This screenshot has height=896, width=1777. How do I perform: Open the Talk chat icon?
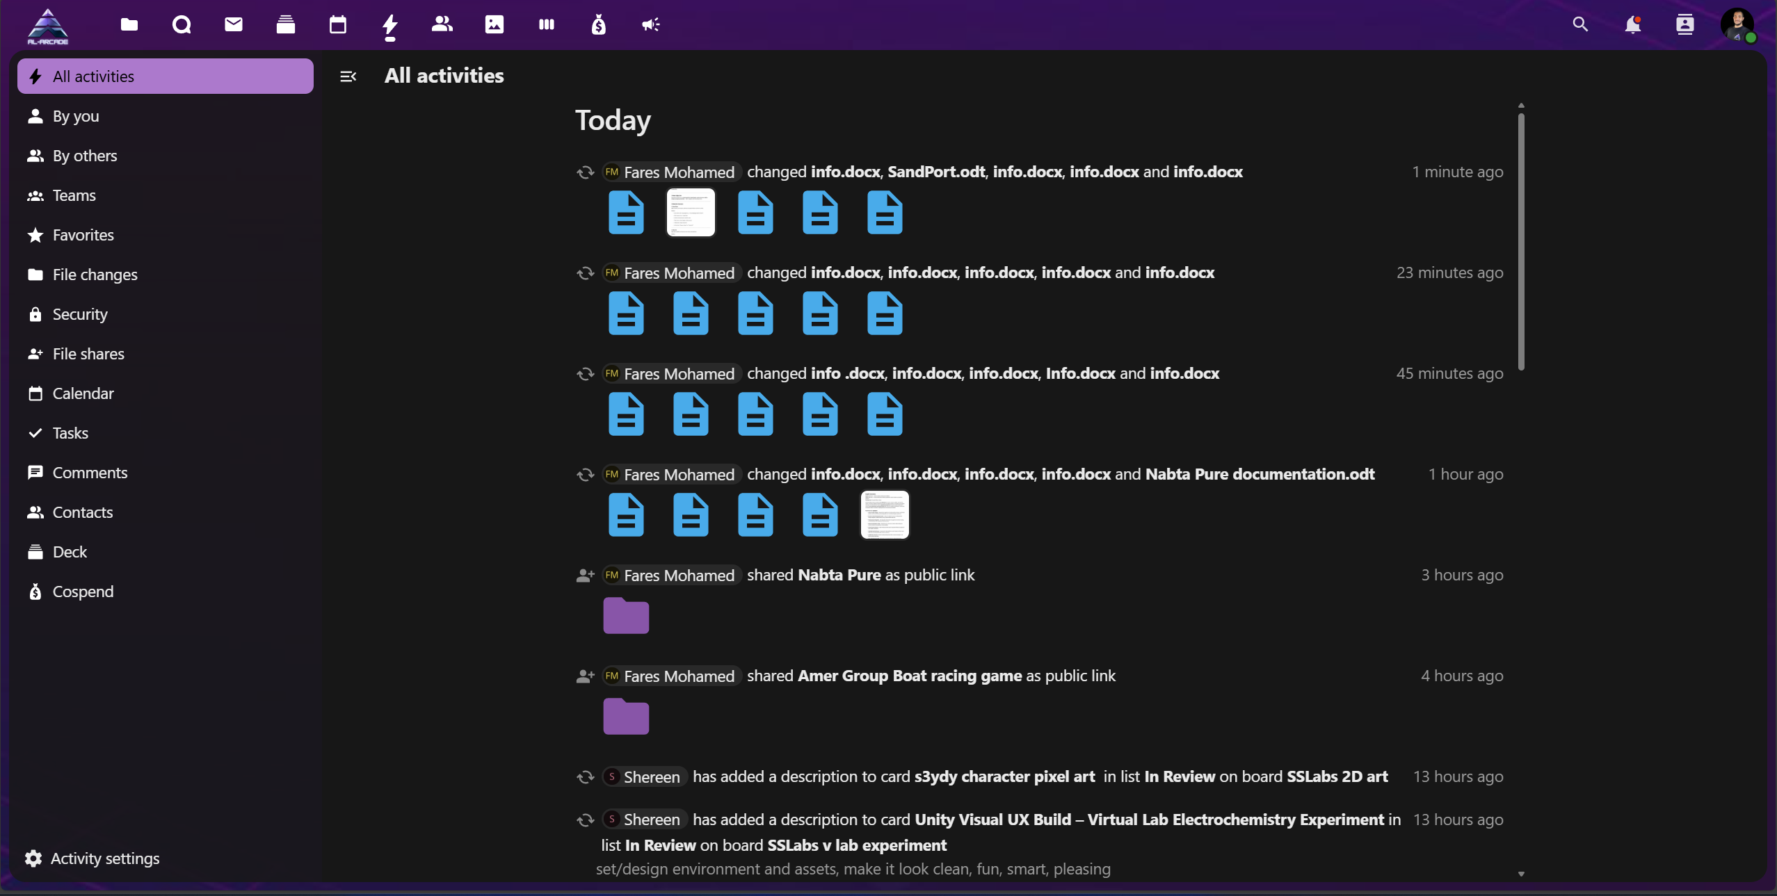[182, 25]
